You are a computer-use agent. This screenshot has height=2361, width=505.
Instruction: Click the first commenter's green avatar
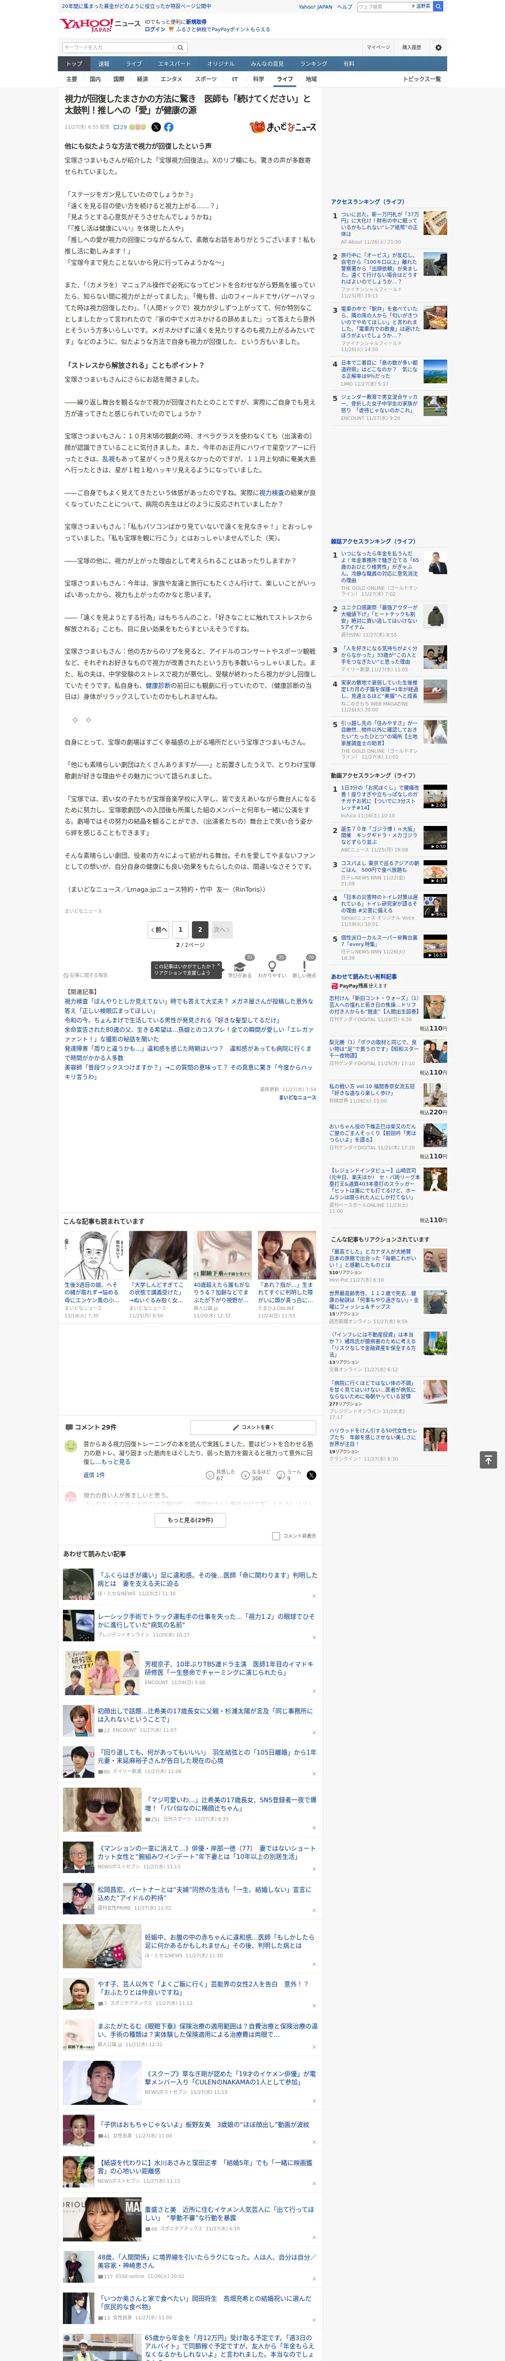[x=70, y=1445]
